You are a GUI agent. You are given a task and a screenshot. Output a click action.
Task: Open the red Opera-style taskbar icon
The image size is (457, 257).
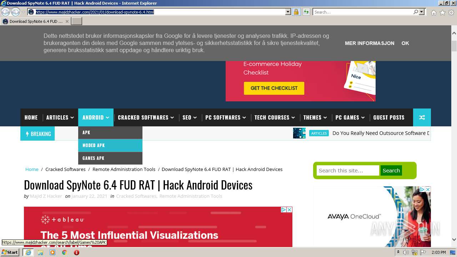pos(76,252)
